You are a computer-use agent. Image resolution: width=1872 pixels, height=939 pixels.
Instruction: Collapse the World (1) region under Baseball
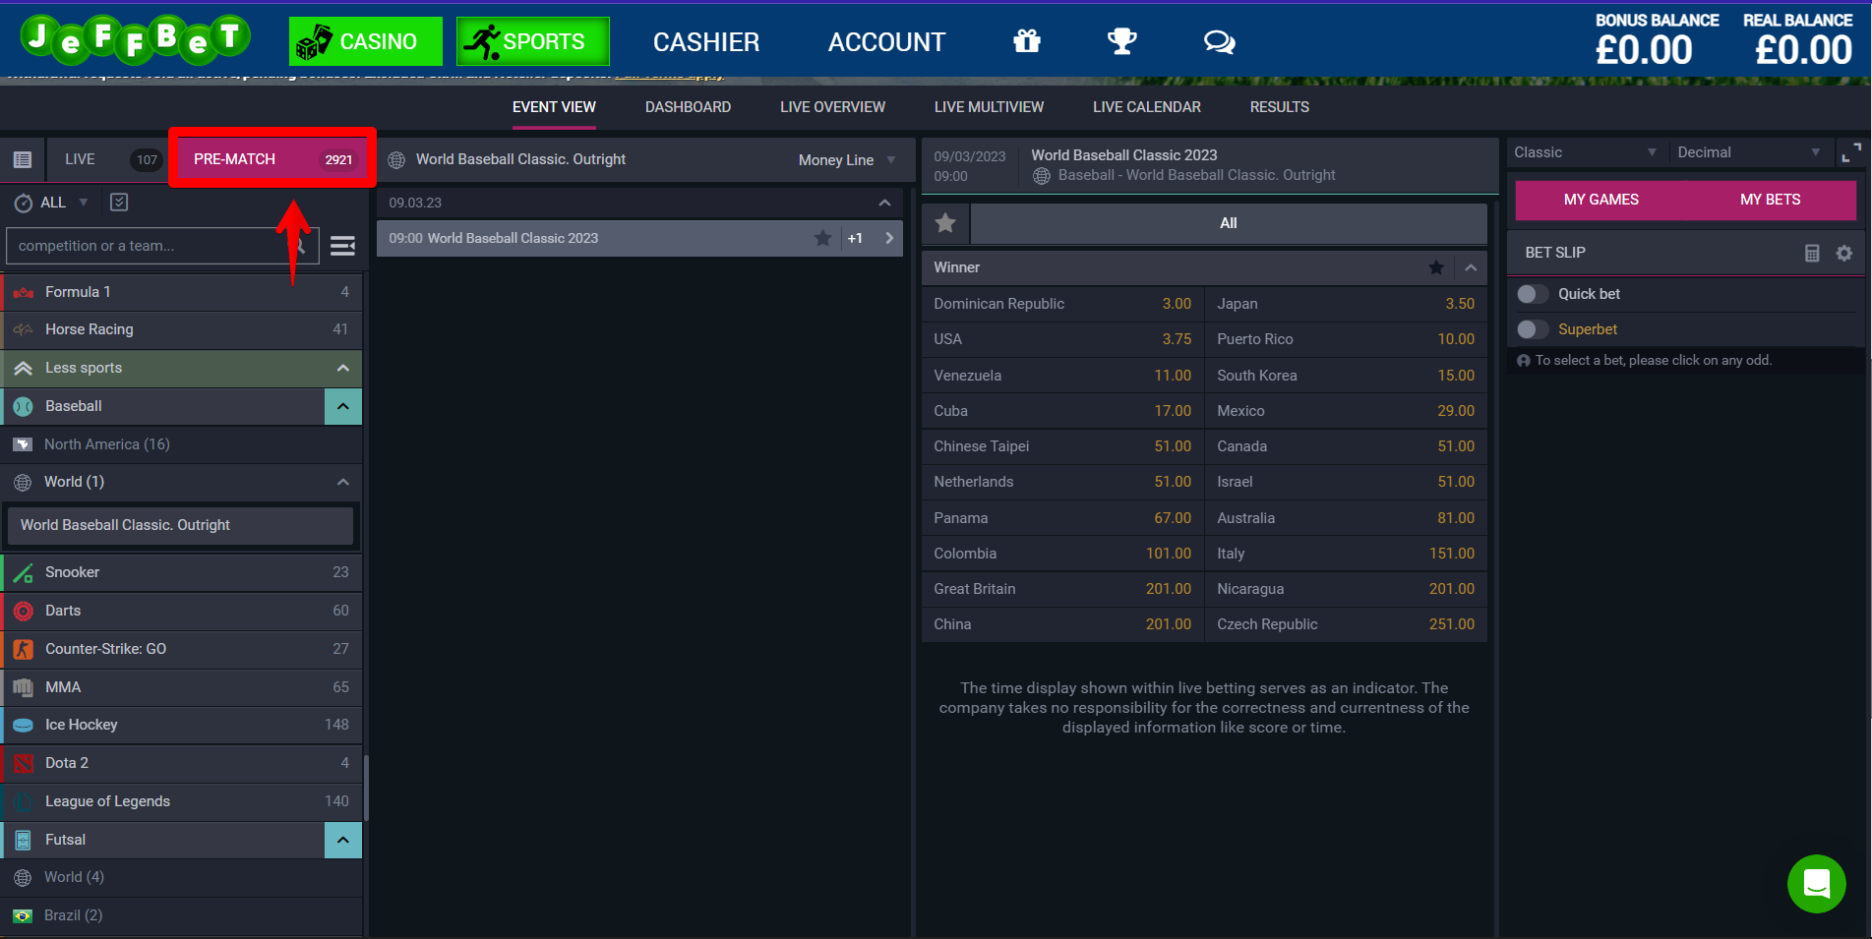(x=343, y=482)
